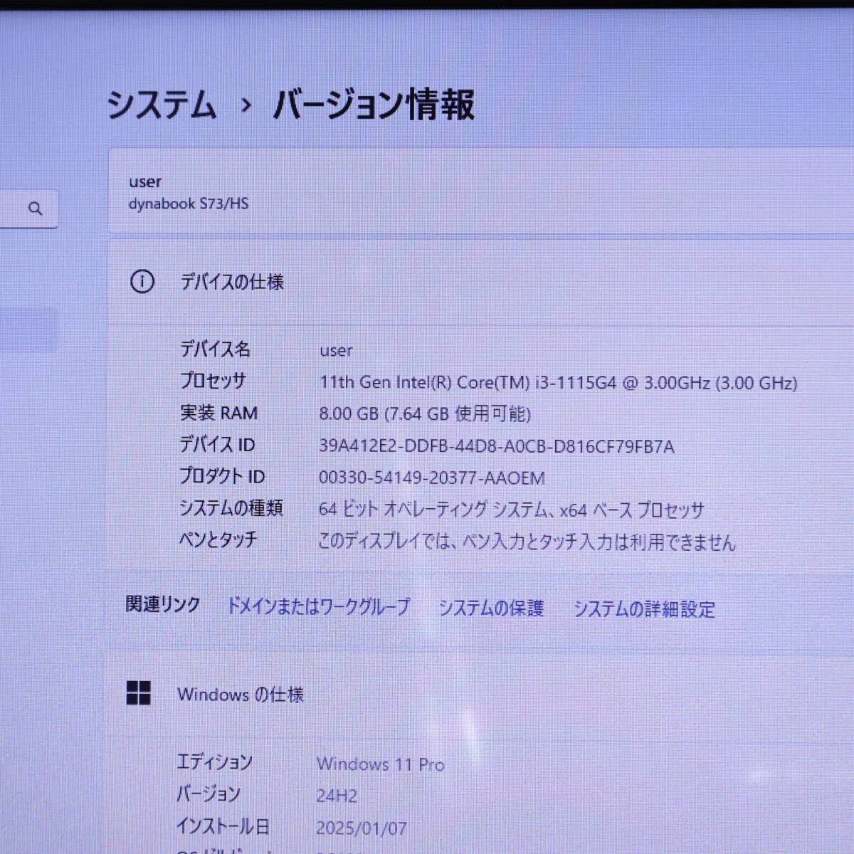This screenshot has width=854, height=854.
Task: Click the デバイス名 label
Action: 215,349
